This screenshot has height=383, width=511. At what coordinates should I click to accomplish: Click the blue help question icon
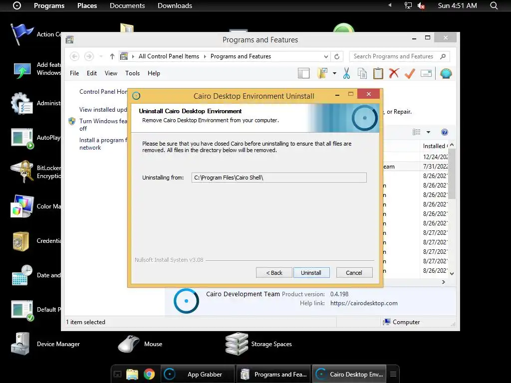(445, 132)
